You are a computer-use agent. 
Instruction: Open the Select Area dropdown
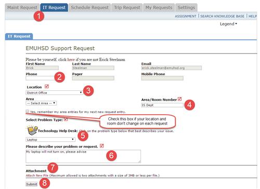[41, 103]
